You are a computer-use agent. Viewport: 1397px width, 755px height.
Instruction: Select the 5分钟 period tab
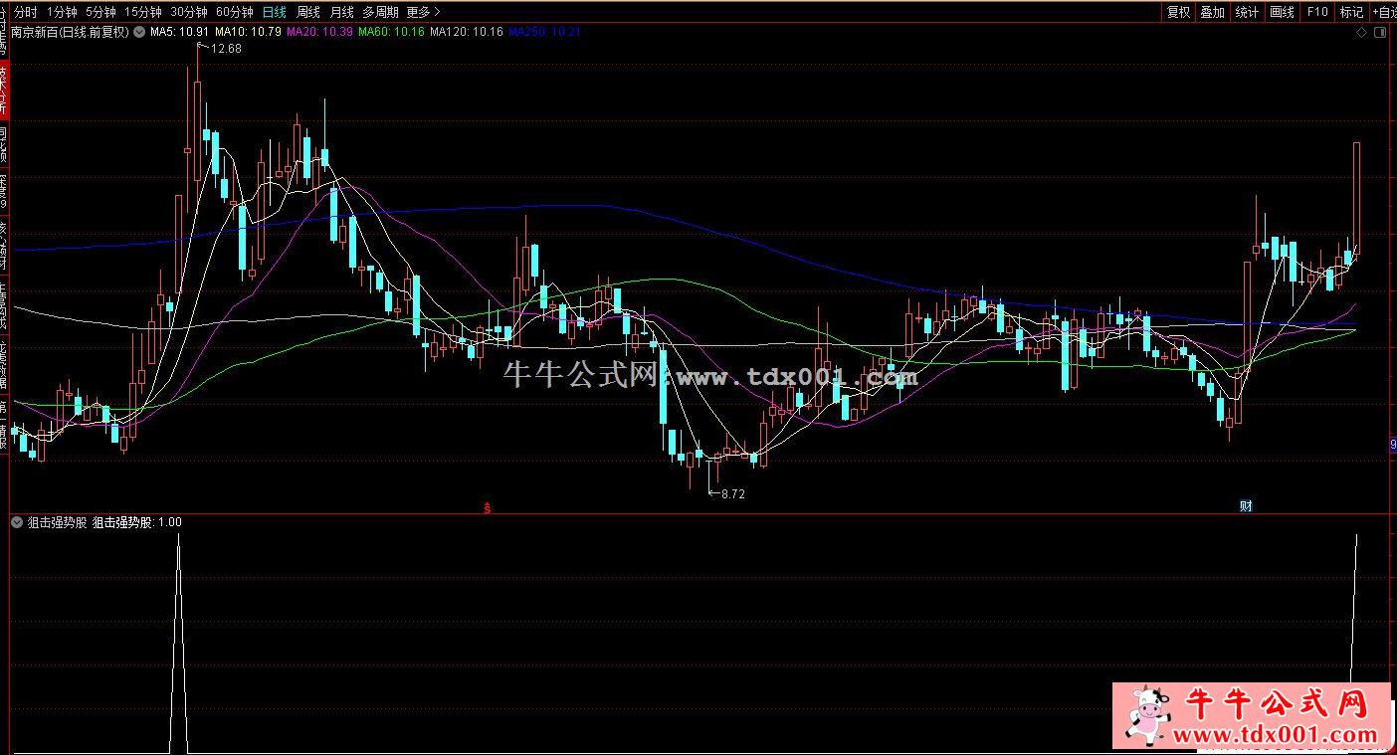[100, 12]
